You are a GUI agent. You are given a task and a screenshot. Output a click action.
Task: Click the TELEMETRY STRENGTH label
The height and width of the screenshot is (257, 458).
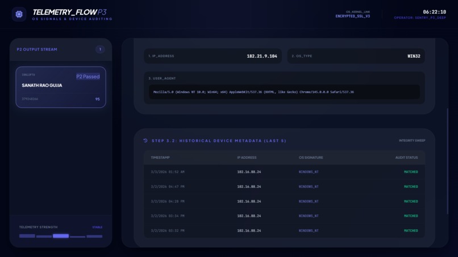pos(38,227)
